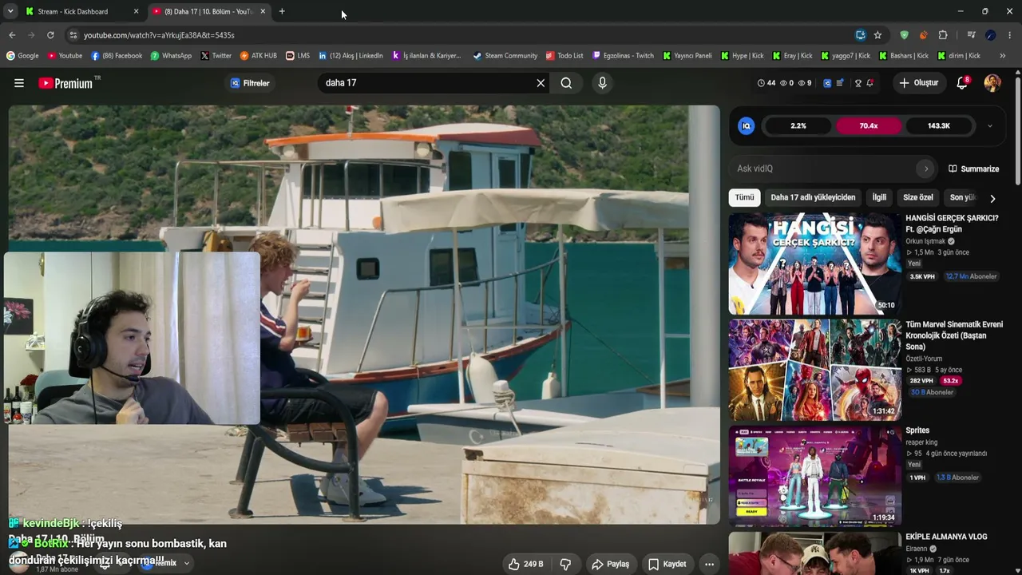Open vidIQ logo icon in header toolbar

tap(827, 83)
